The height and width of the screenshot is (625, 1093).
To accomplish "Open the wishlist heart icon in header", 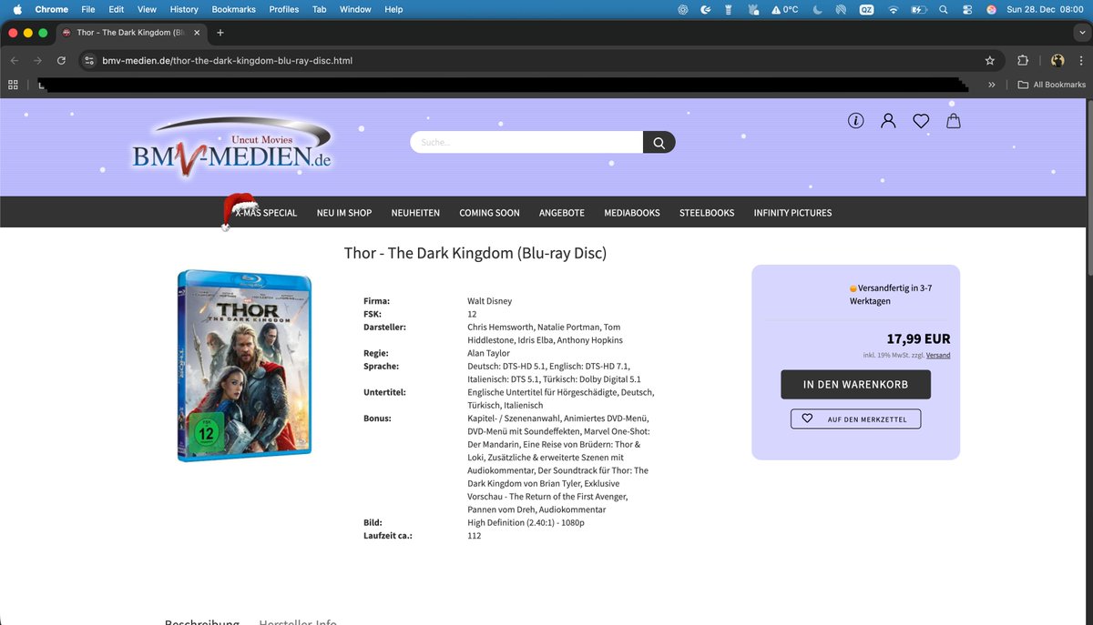I will point(921,121).
